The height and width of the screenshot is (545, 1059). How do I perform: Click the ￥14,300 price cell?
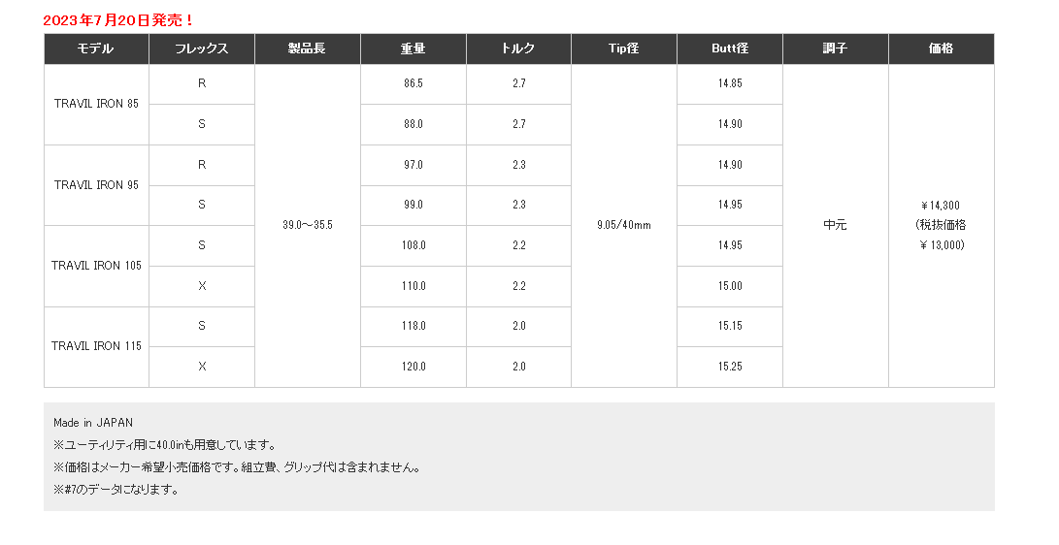(942, 225)
